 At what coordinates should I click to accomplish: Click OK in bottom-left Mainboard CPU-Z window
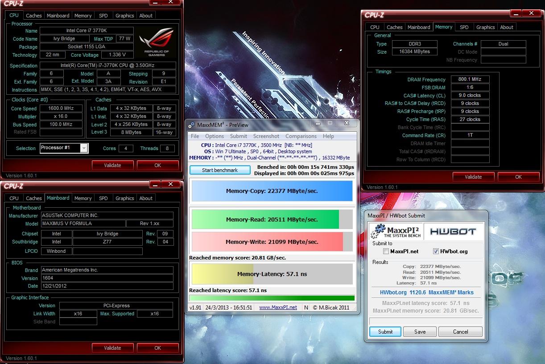click(157, 348)
